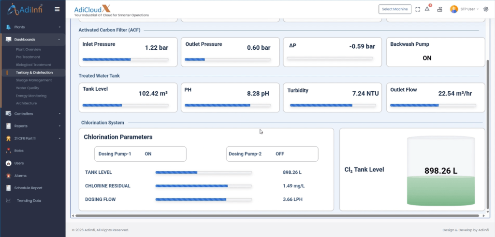
Task: Click the hamburger menu icon
Action: point(57,9)
